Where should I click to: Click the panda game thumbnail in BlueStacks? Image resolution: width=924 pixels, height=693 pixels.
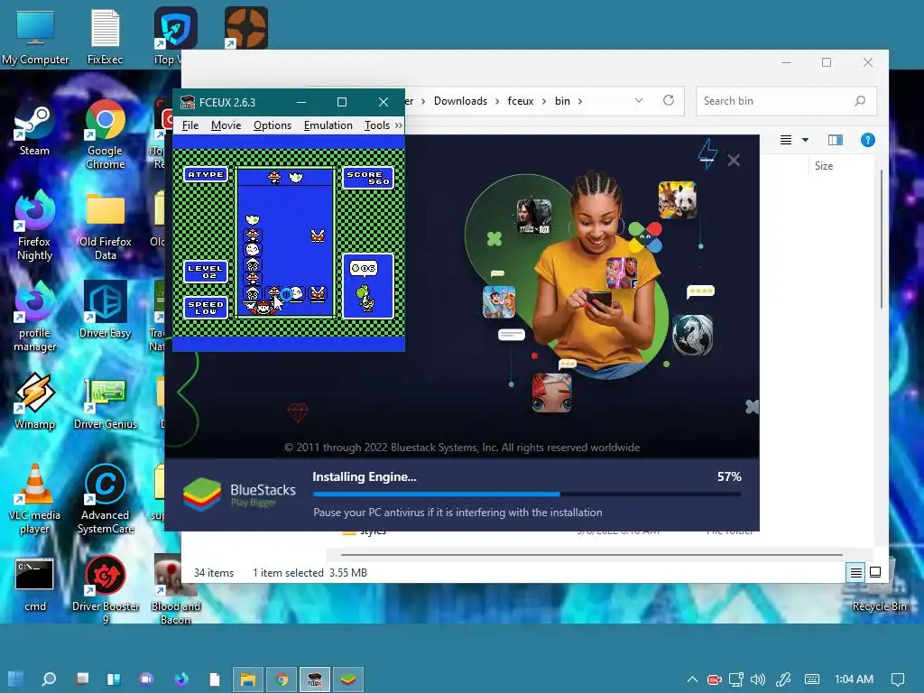(x=677, y=199)
